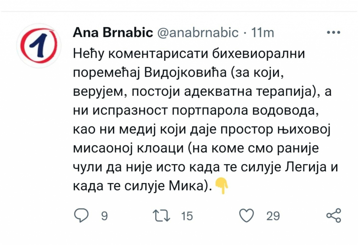This screenshot has height=245, width=358.
Task: Click the like count 29
Action: tap(273, 216)
